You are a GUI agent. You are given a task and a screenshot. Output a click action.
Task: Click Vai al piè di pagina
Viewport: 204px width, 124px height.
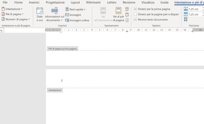tap(118, 14)
